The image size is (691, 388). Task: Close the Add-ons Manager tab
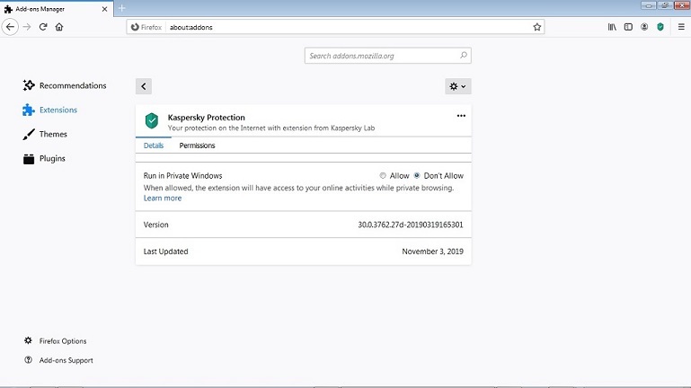pyautogui.click(x=104, y=9)
